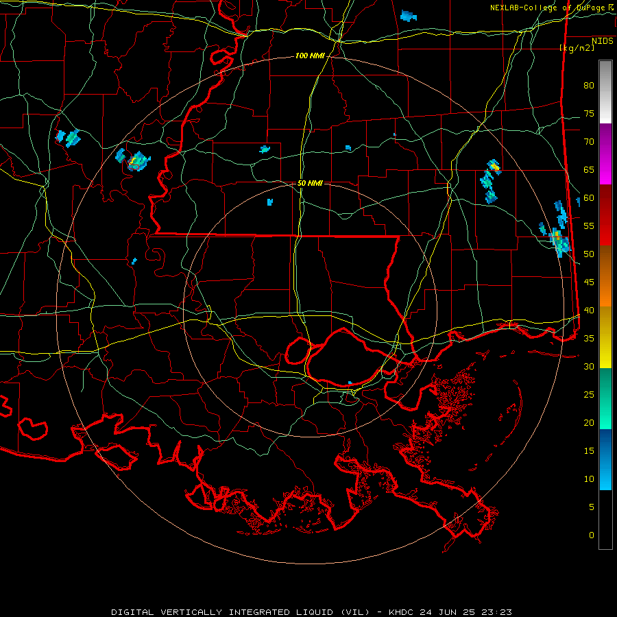
Task: Click the "10" value on the color scale
Action: click(x=589, y=479)
